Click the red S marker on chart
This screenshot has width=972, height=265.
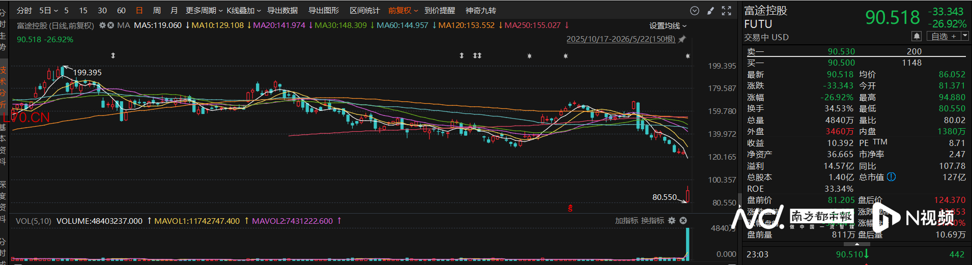point(570,208)
